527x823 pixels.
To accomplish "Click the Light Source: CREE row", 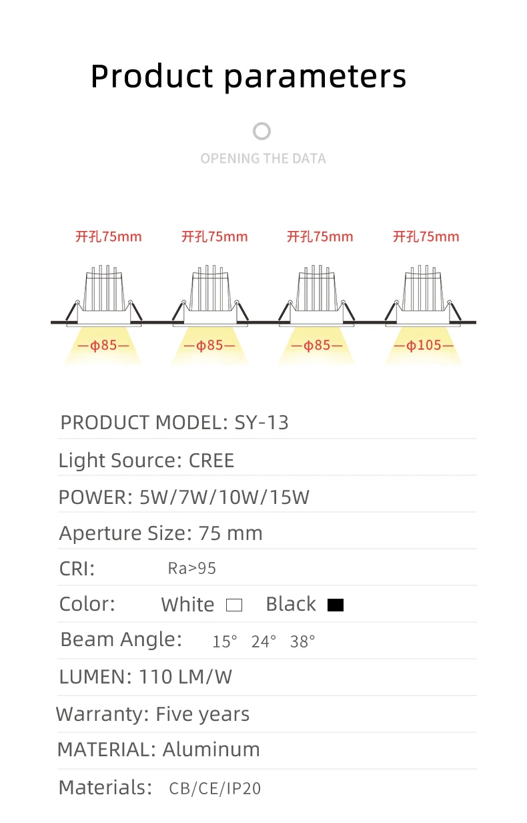I will (x=267, y=460).
